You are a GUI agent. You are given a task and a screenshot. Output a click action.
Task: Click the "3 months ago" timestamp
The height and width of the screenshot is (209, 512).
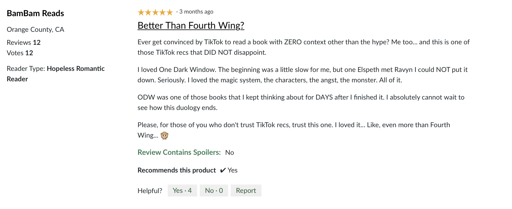(x=196, y=12)
